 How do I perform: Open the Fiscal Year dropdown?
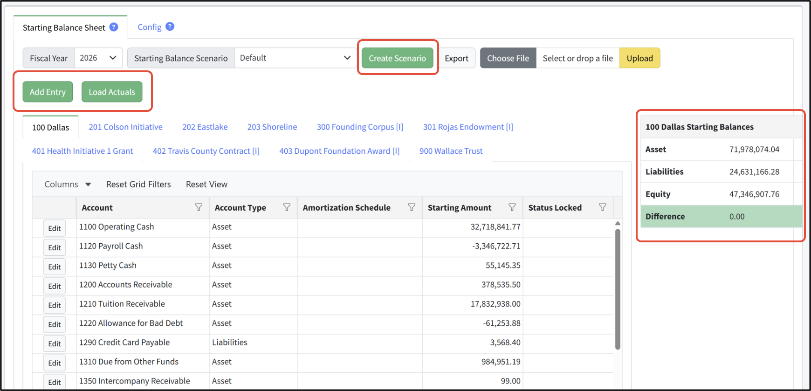(x=98, y=58)
